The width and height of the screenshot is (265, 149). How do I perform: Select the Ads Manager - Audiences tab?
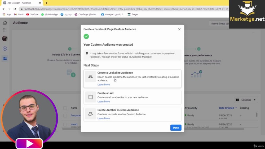click(22, 3)
